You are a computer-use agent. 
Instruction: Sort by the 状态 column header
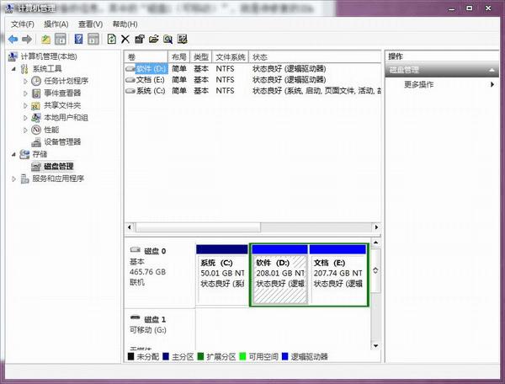(315, 57)
